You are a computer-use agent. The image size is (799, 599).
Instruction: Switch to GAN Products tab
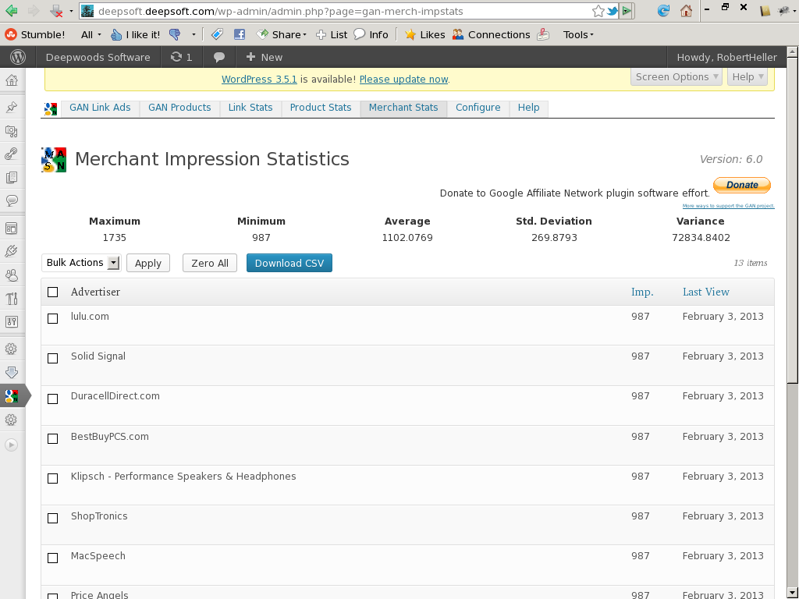[x=179, y=108]
